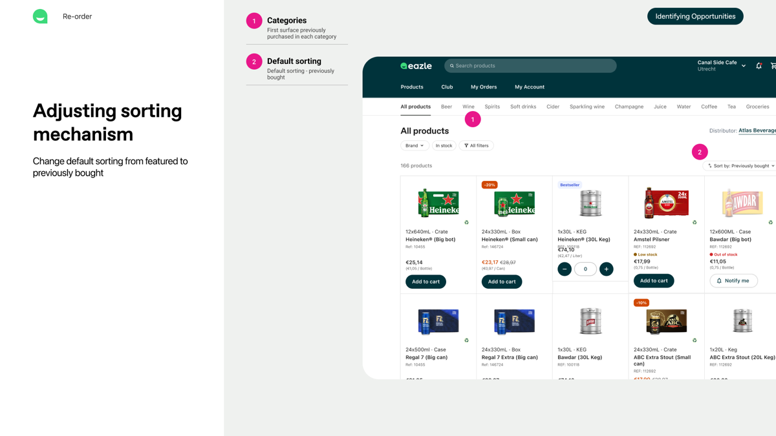Image resolution: width=776 pixels, height=436 pixels.
Task: Click Notify me for Bawdar Big bot
Action: pyautogui.click(x=733, y=281)
